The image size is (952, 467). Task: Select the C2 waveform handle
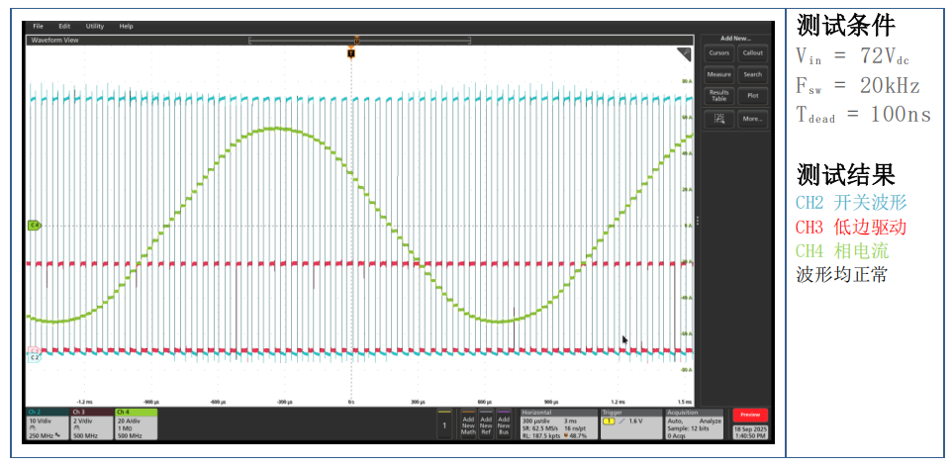click(x=34, y=358)
